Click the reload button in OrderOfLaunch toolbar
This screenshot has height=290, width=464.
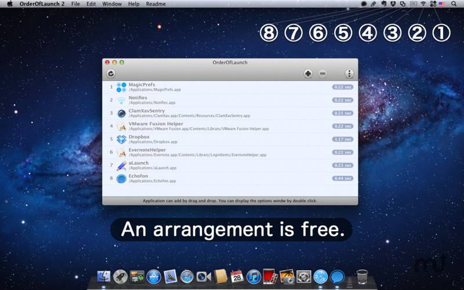tap(111, 74)
